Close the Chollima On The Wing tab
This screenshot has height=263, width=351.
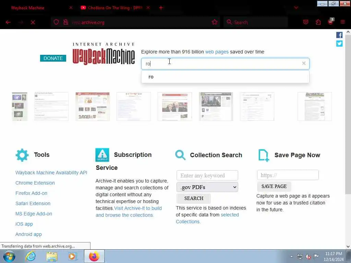(148, 8)
